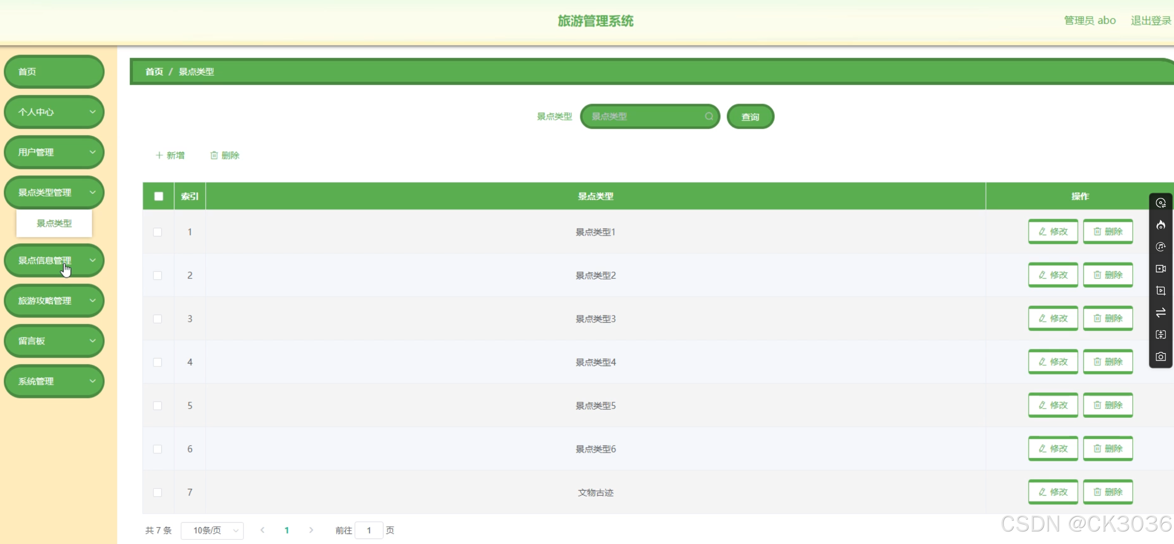Click the magnifier icon in search field

709,116
